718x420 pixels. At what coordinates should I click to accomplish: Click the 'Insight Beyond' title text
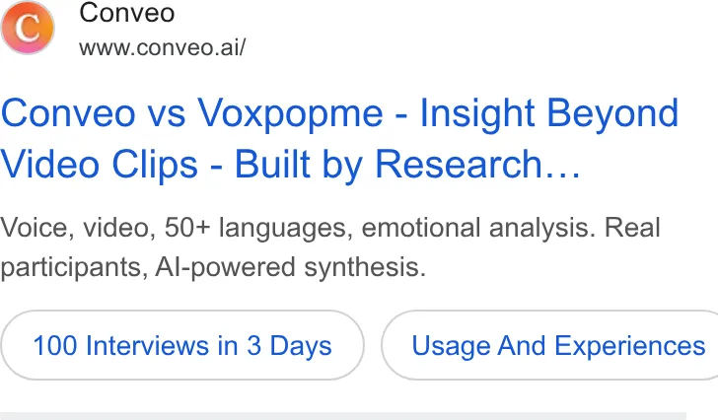coord(548,113)
